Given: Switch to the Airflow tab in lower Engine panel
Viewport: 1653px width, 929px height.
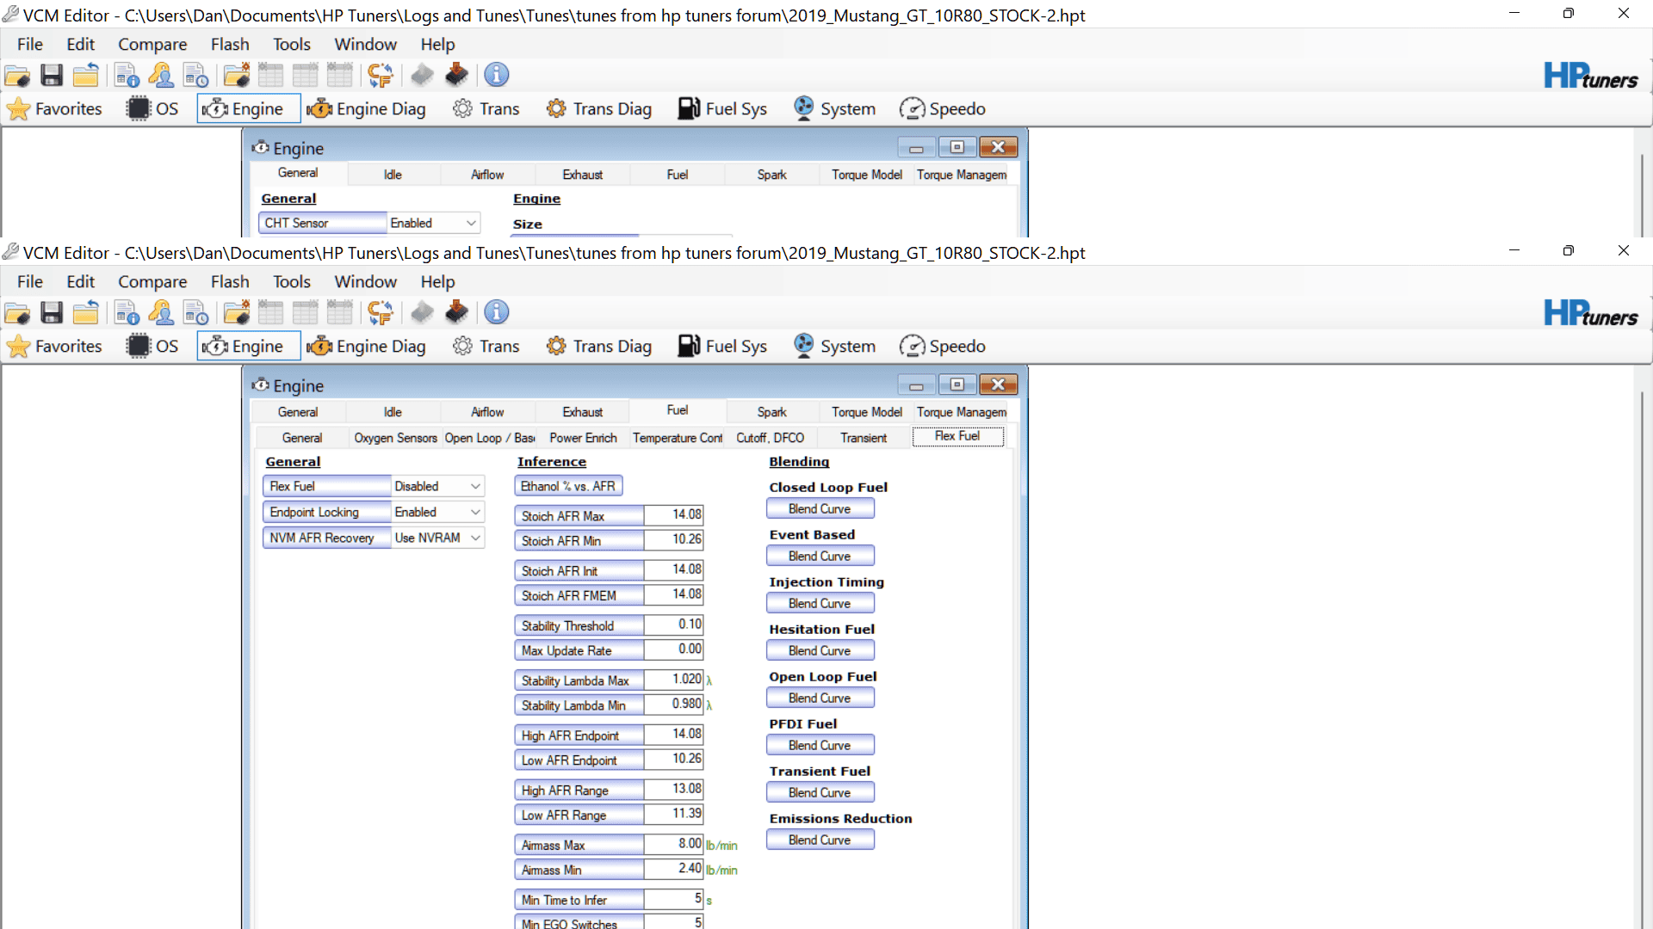Looking at the screenshot, I should (x=487, y=413).
